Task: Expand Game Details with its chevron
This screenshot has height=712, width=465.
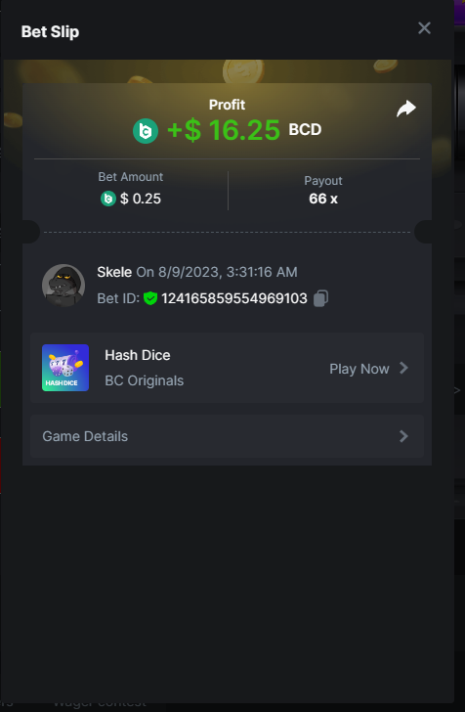Action: pyautogui.click(x=403, y=436)
